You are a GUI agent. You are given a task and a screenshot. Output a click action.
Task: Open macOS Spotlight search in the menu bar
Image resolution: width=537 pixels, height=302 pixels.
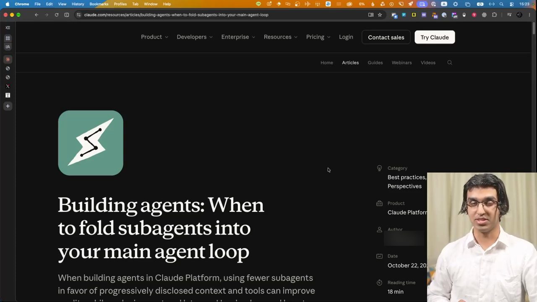501,4
